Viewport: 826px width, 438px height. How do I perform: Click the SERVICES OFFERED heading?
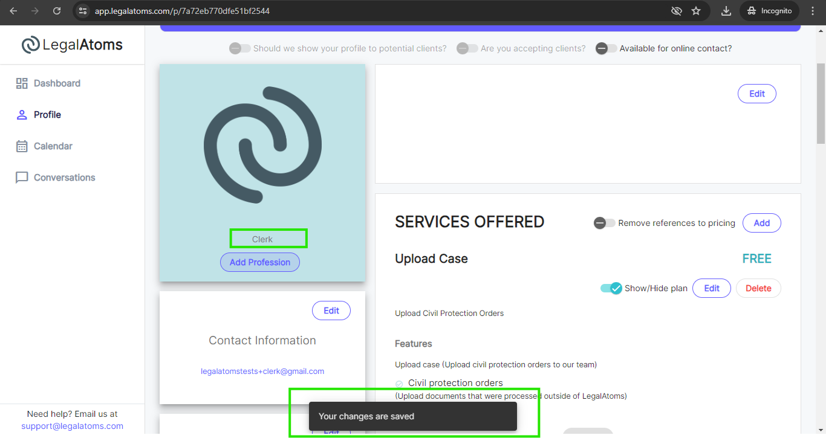click(470, 222)
